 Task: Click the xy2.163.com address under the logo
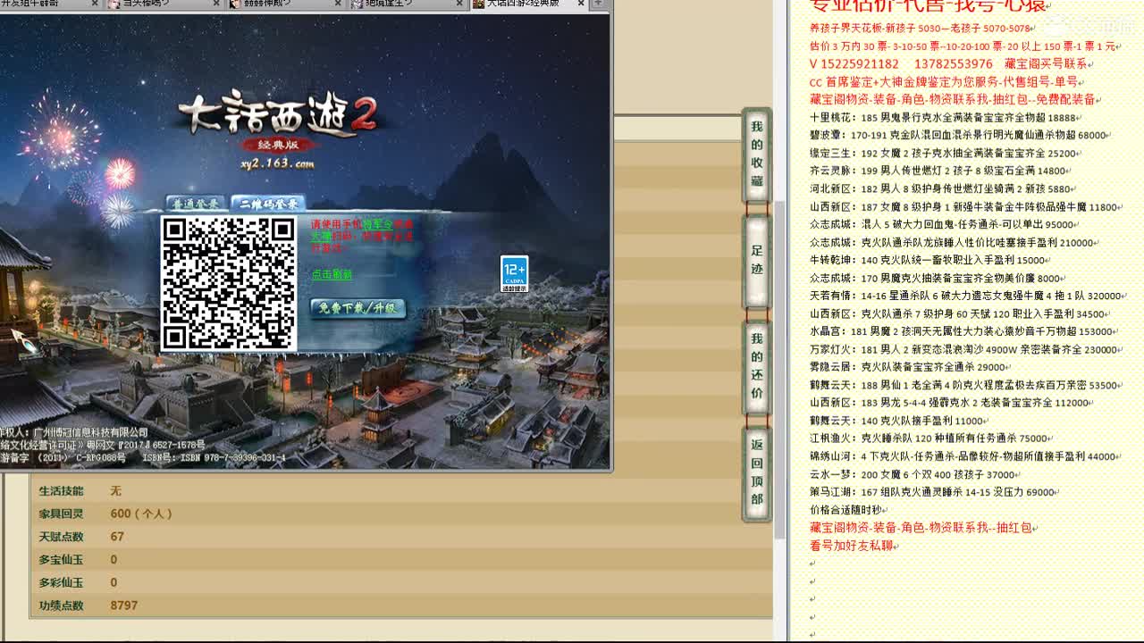click(277, 163)
